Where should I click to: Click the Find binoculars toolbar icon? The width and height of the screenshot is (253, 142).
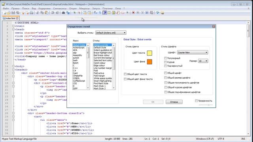click(x=63, y=13)
